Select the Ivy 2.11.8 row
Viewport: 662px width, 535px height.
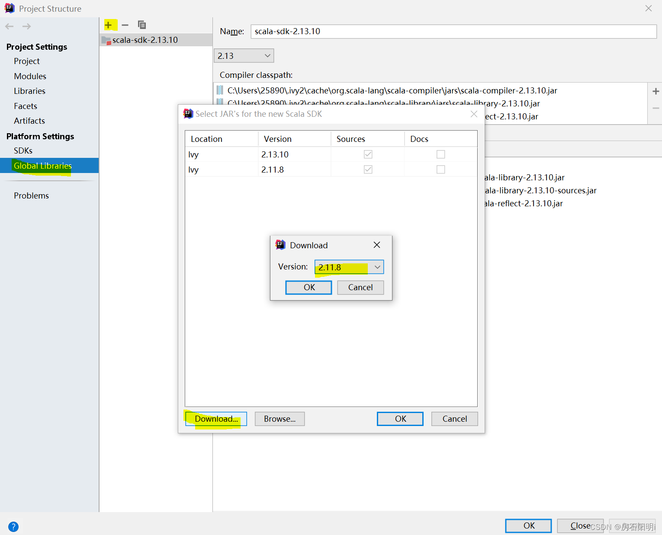[x=331, y=170]
